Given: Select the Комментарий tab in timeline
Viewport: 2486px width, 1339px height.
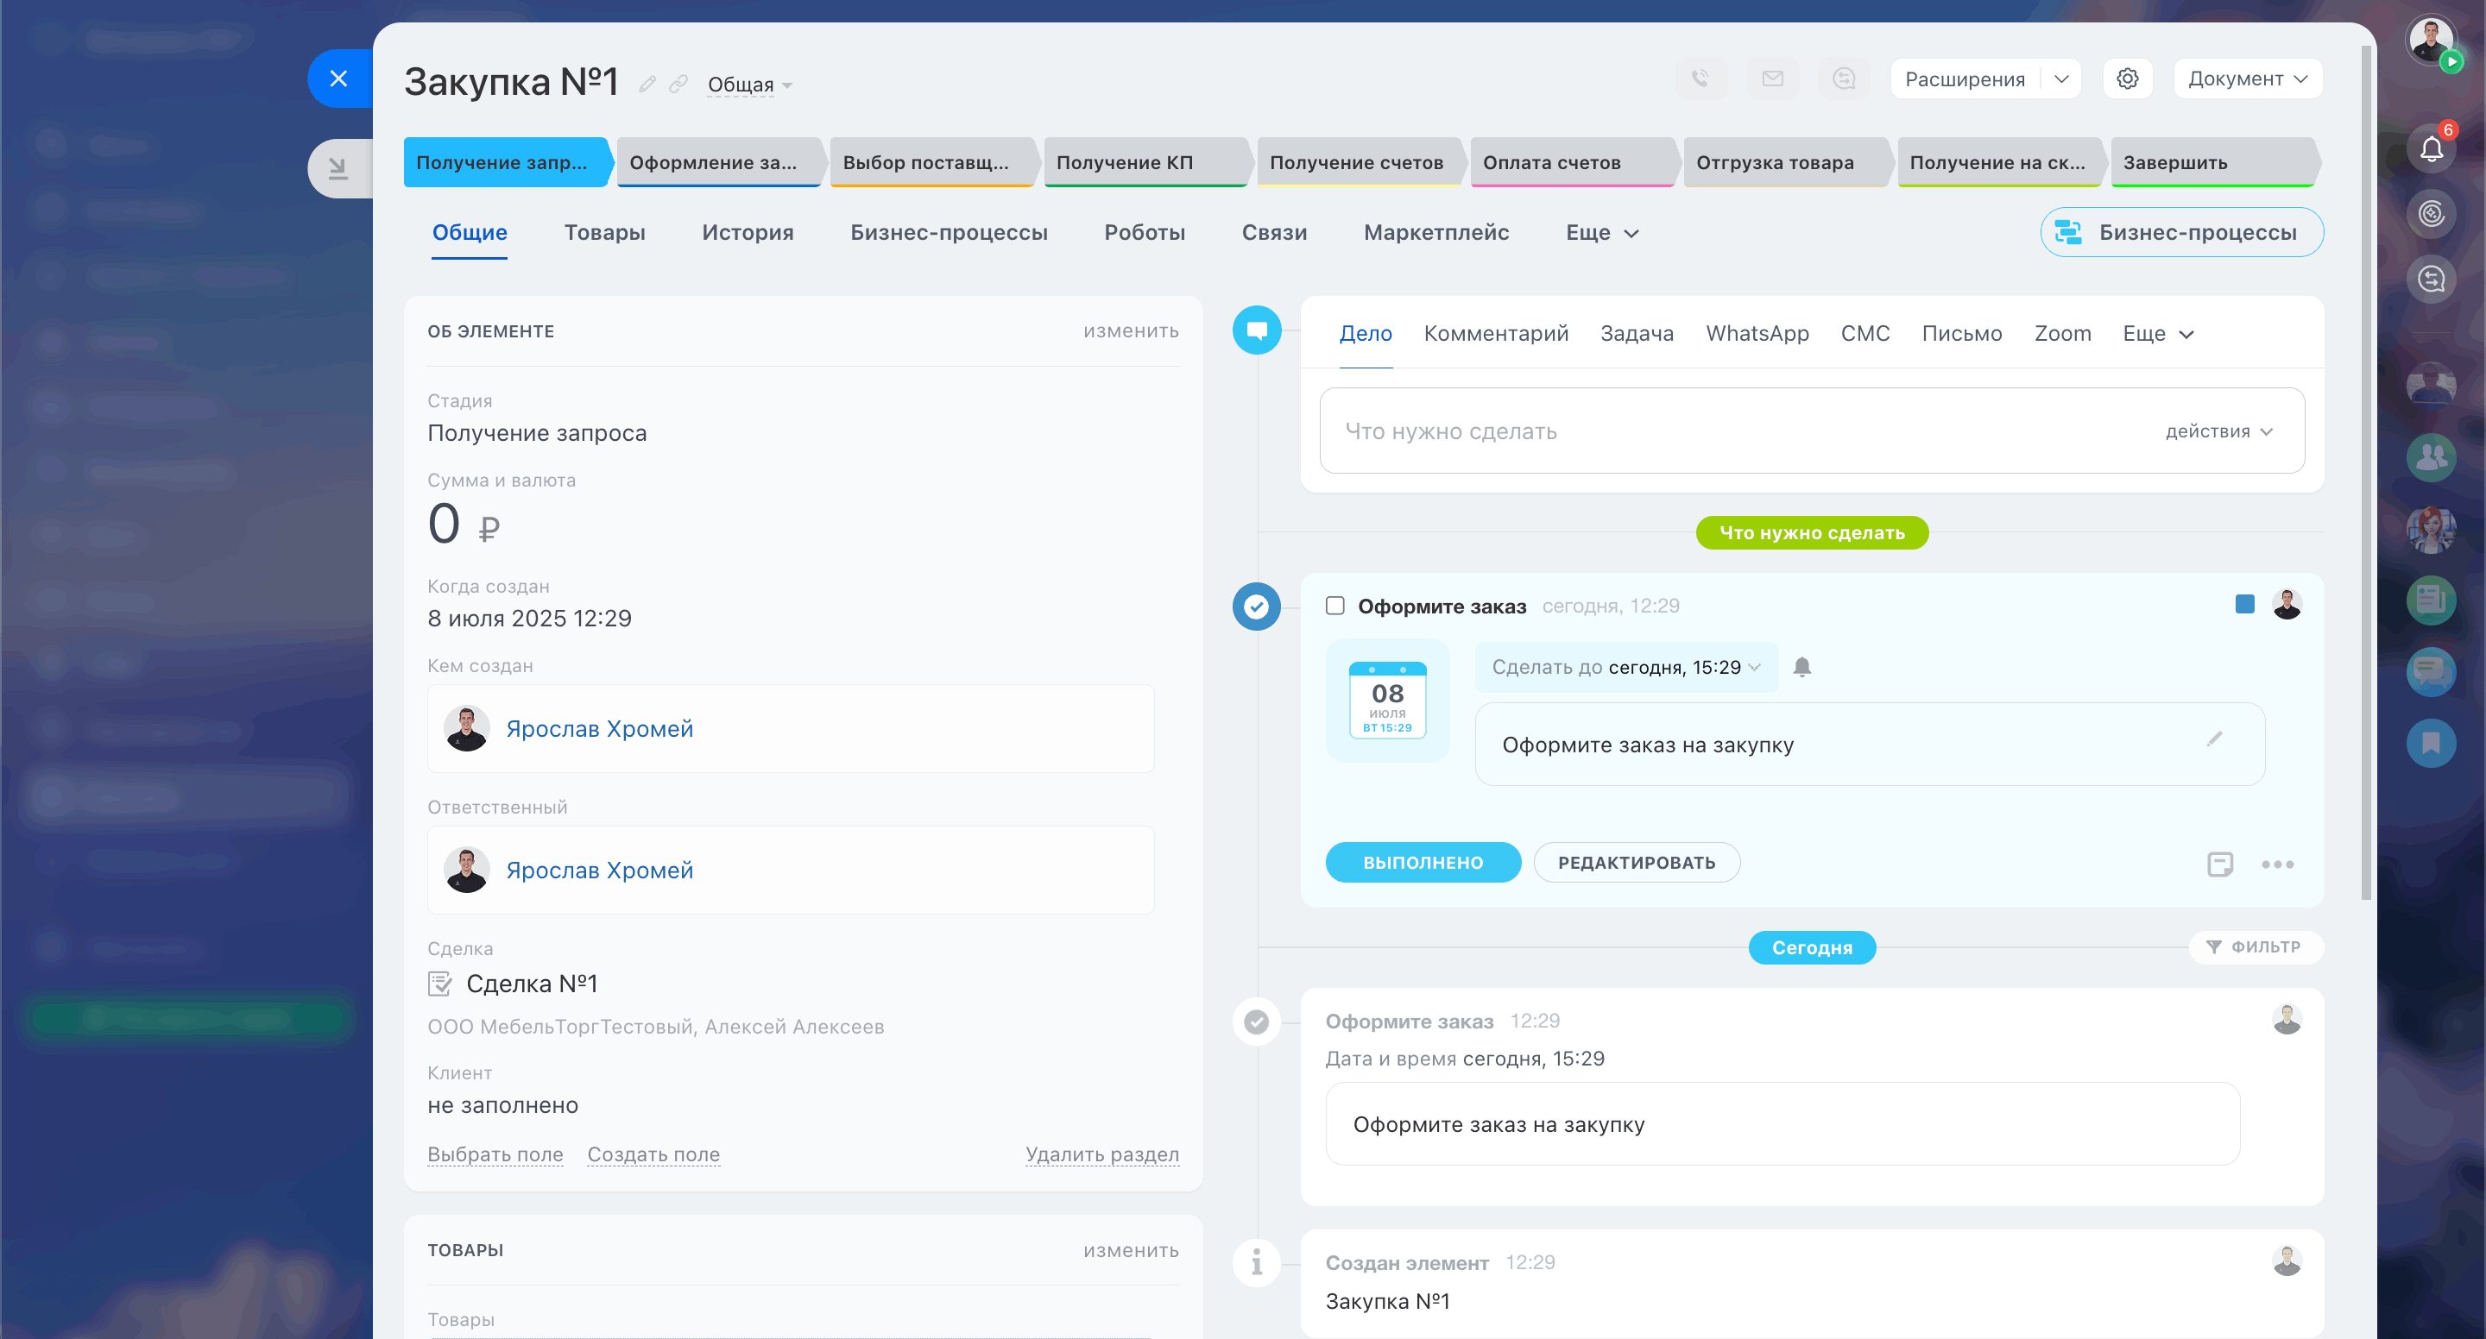Looking at the screenshot, I should point(1495,334).
